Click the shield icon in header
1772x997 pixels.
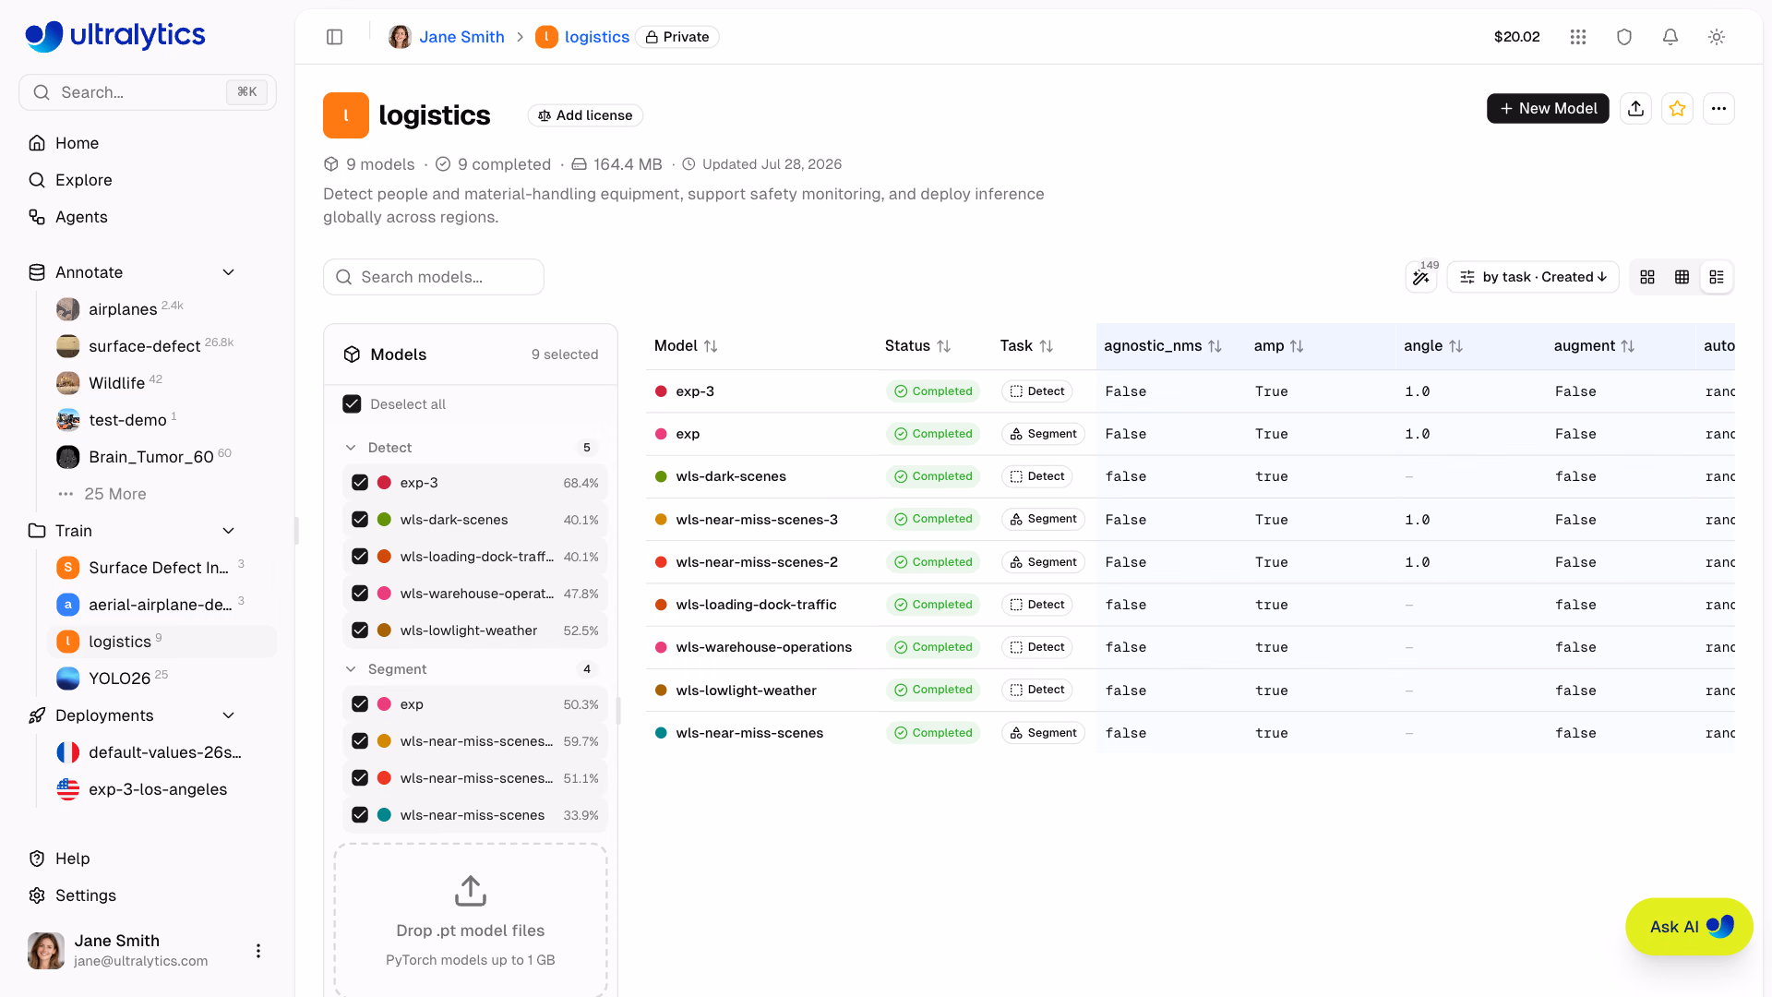tap(1624, 37)
